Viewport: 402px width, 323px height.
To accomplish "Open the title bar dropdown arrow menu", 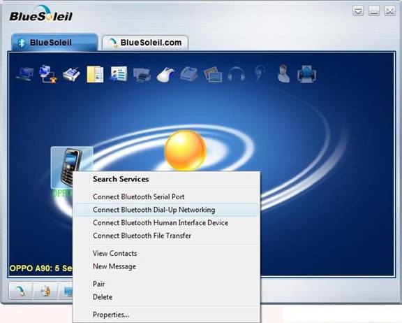I will pyautogui.click(x=358, y=11).
